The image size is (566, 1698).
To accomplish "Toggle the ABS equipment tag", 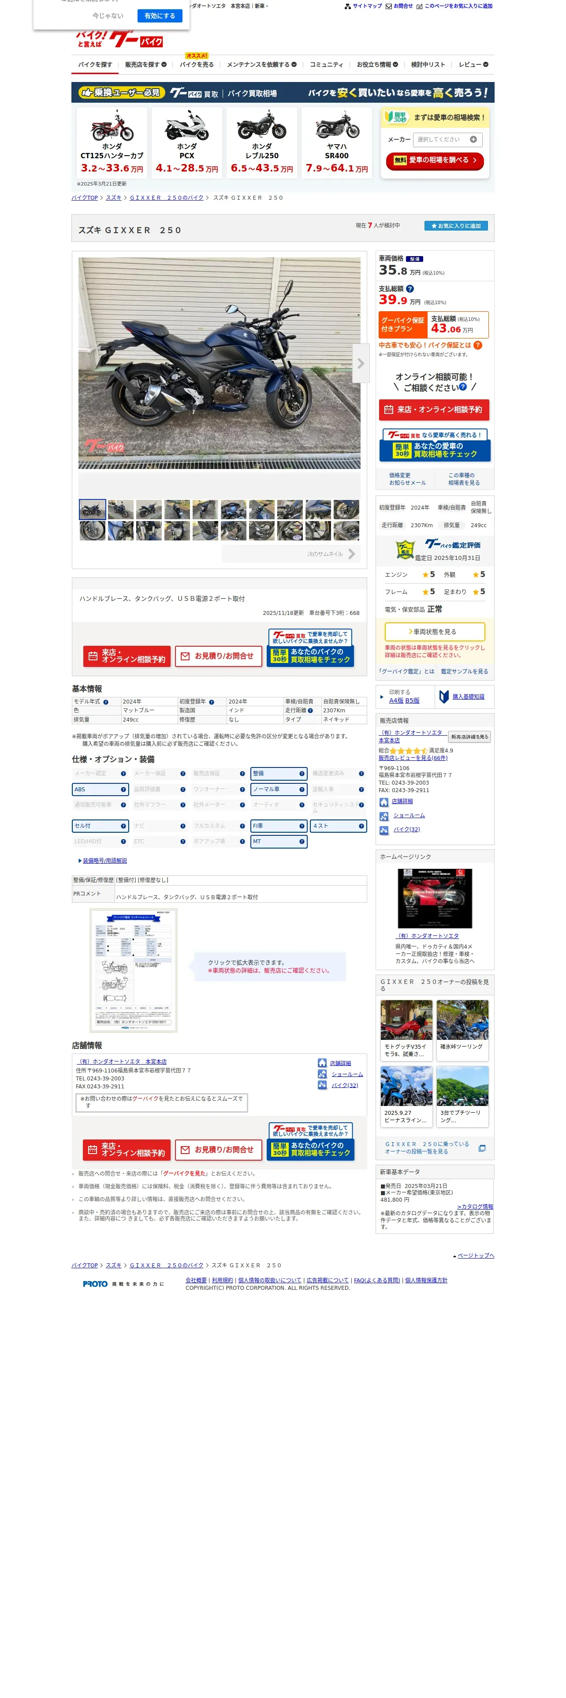I will click(x=100, y=789).
